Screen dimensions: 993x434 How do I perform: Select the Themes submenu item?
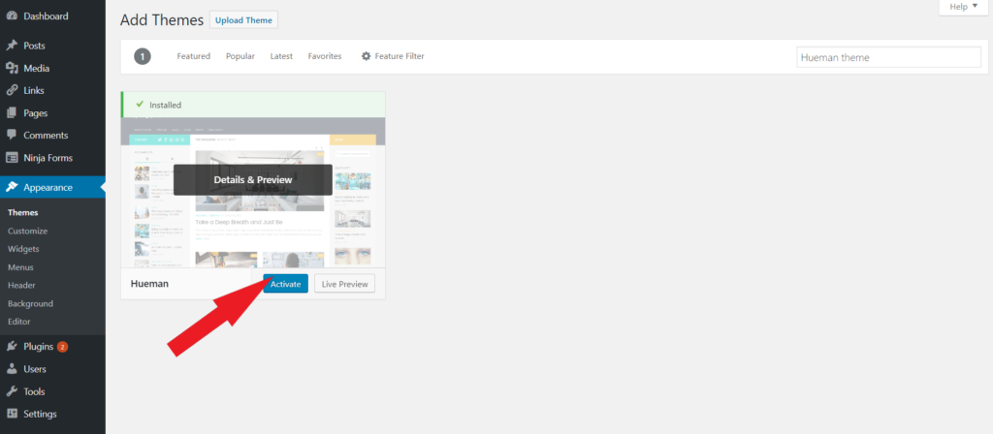23,212
